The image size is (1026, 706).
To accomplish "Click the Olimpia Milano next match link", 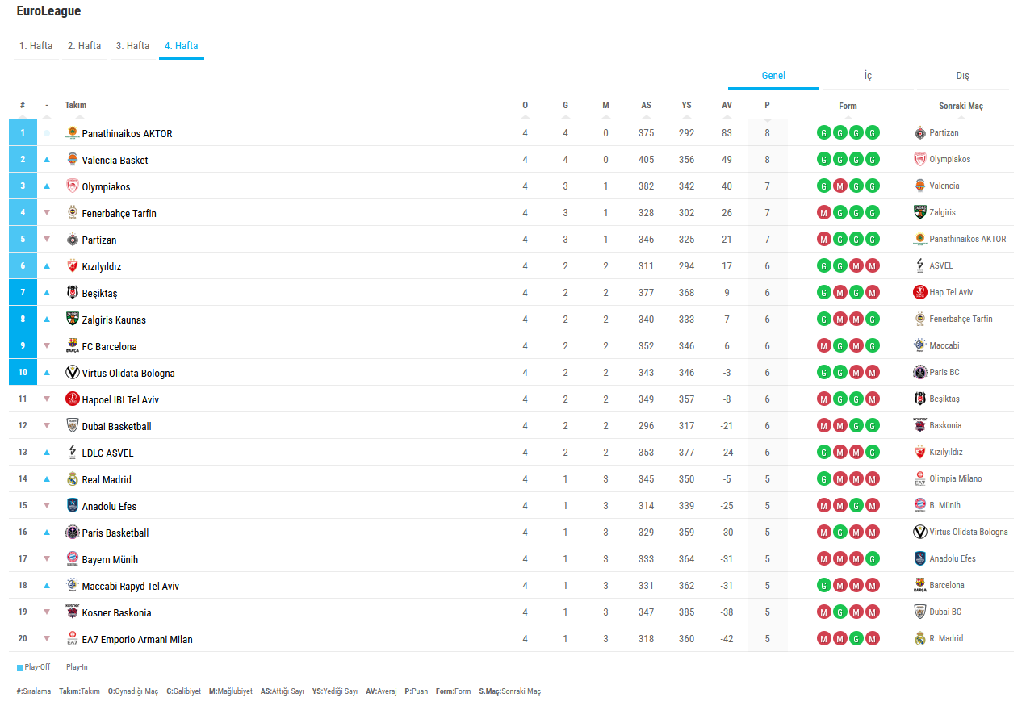I will [x=956, y=478].
